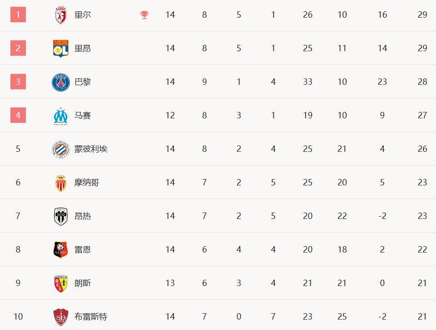Open the 蒙彼利埃 team name link
This screenshot has width=436, height=330.
(91, 149)
